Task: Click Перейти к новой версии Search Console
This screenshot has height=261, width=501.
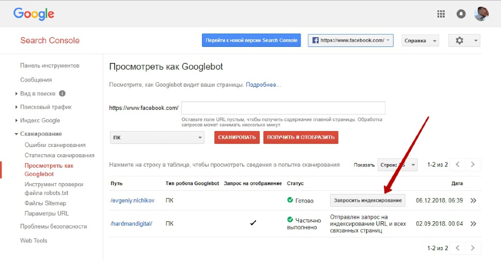Action: coord(252,40)
